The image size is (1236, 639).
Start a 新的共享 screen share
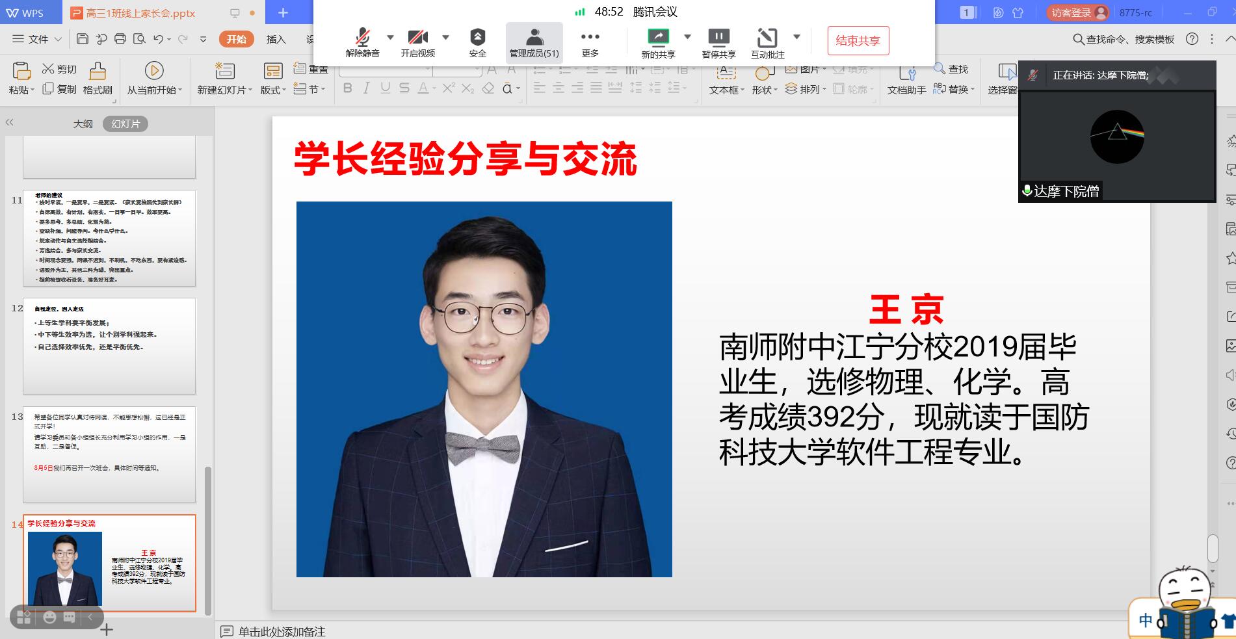click(x=658, y=37)
